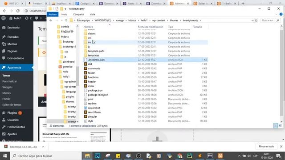Open dashboard folder in navigation tree
This screenshot has height=160, width=285.
[x=69, y=62]
